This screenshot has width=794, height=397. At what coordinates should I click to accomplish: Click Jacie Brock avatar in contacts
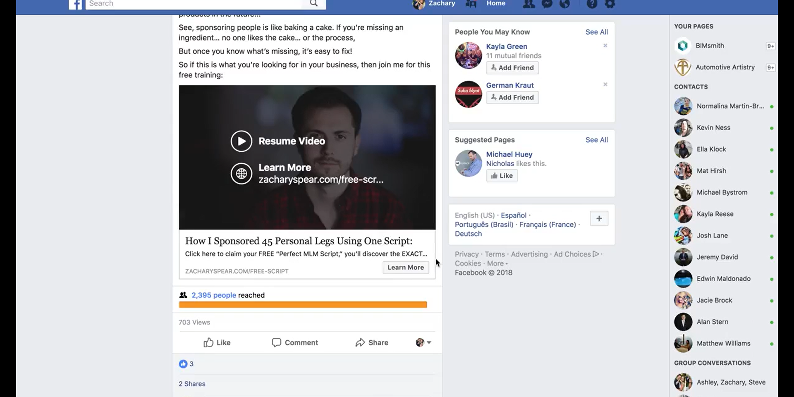[x=683, y=300]
